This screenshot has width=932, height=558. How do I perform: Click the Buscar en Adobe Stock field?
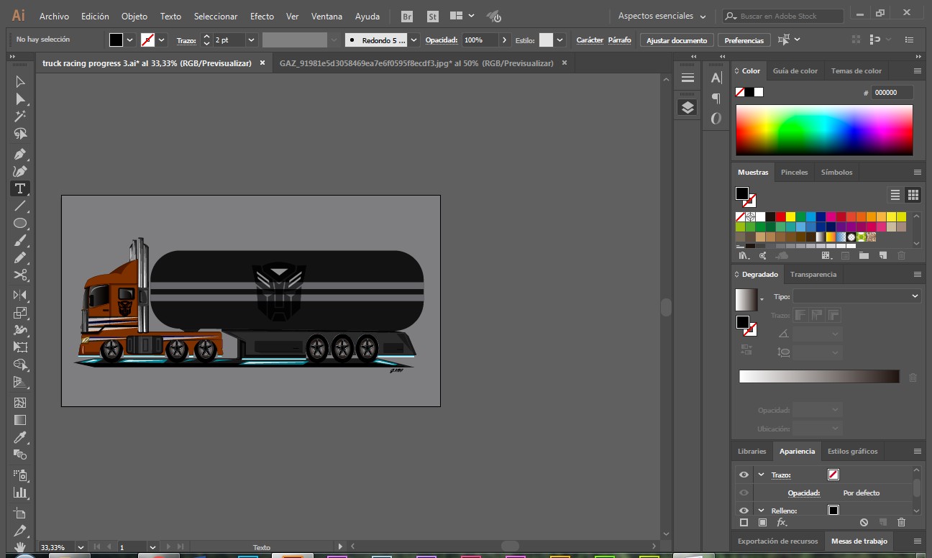click(x=782, y=16)
